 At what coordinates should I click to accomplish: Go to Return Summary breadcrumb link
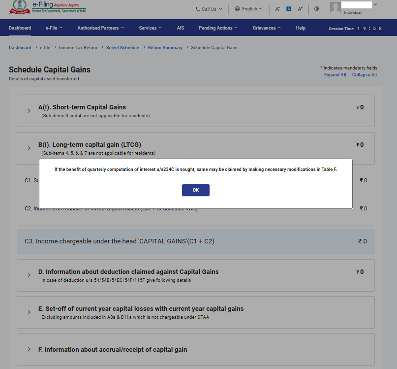165,48
